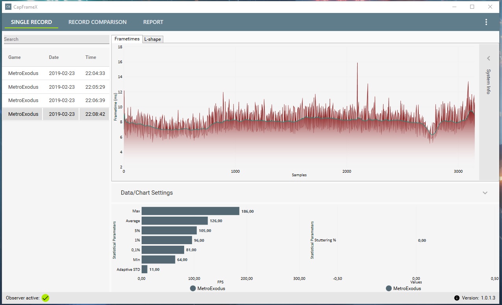Image resolution: width=502 pixels, height=305 pixels.
Task: Click the Version: 1.0.1.3 text
Action: coord(478,298)
